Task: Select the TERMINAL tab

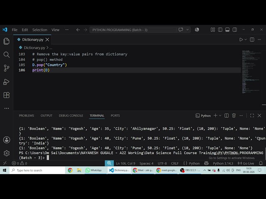Action: [97, 116]
